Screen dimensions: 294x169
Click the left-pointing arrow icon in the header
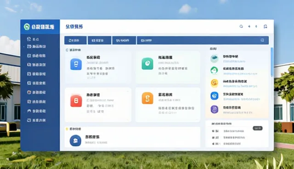tap(249, 27)
